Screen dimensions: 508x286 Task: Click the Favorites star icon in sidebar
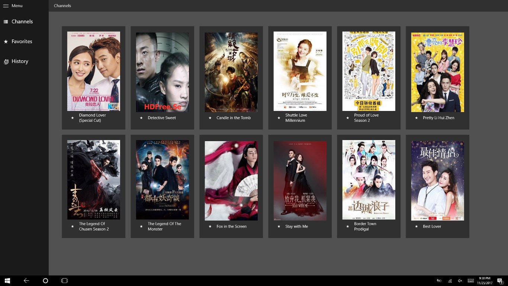[x=6, y=41]
